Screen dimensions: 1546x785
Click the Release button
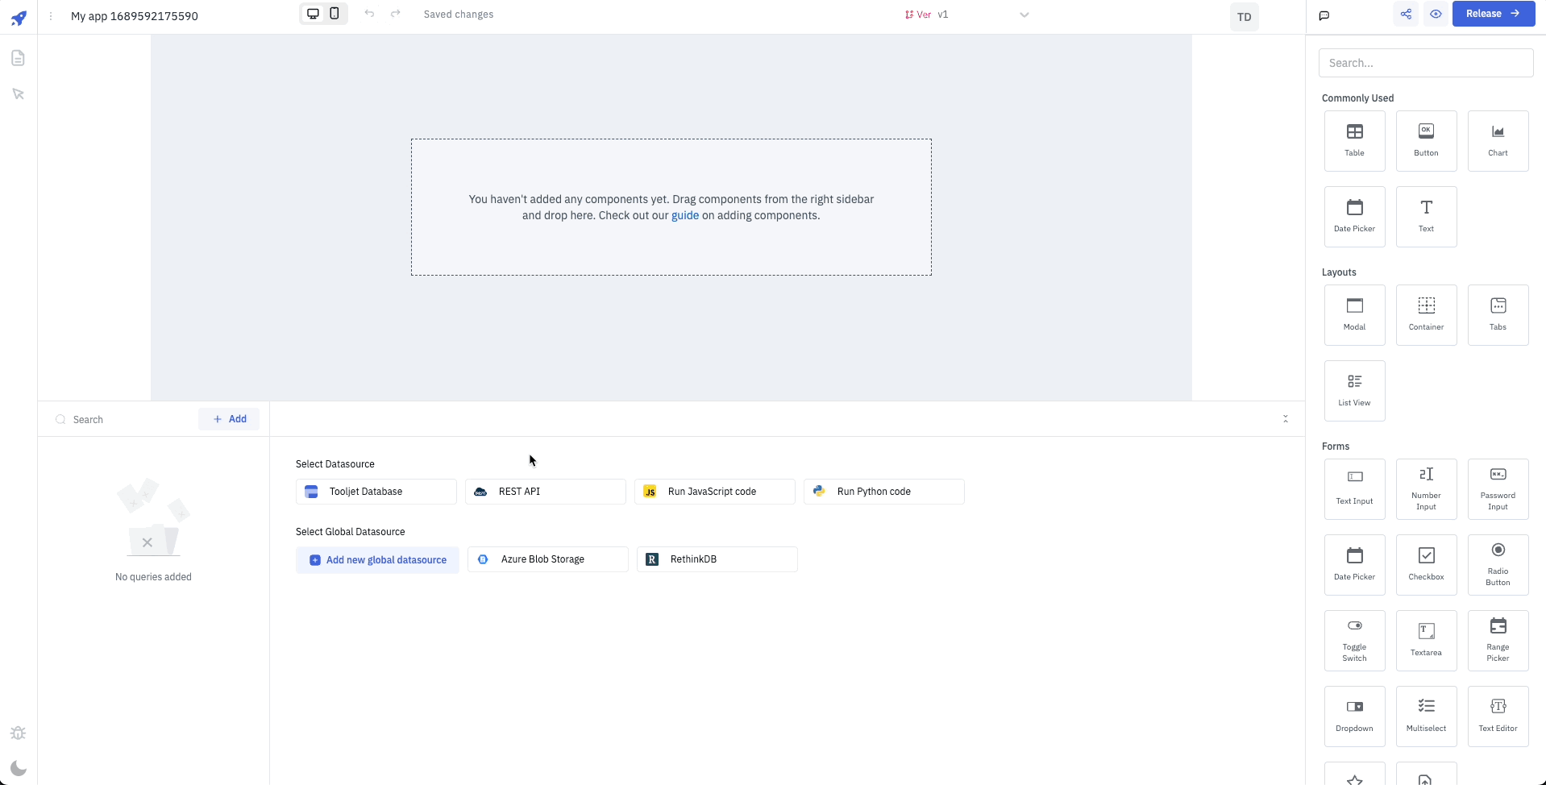tap(1493, 14)
